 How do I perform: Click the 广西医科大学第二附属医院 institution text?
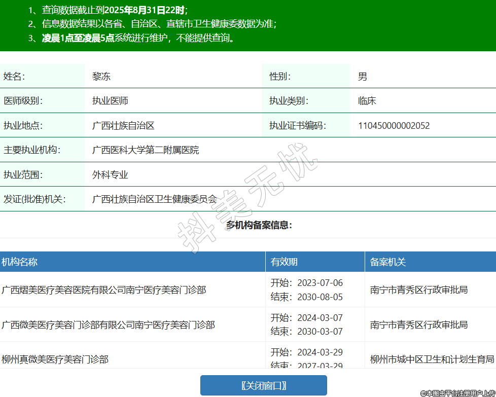[146, 150]
